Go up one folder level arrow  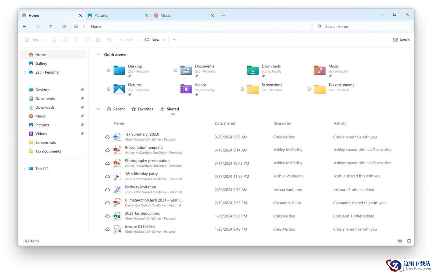click(x=51, y=26)
